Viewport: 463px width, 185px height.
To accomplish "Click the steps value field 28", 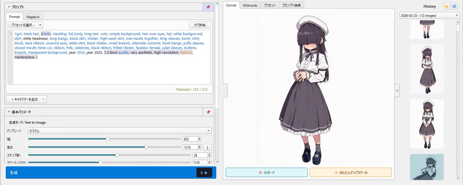I will tap(200, 155).
